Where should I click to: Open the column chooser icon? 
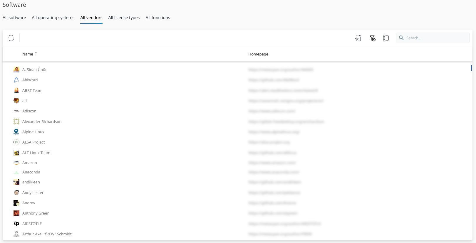(386, 38)
